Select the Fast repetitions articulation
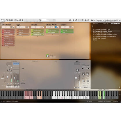 [8, 43]
